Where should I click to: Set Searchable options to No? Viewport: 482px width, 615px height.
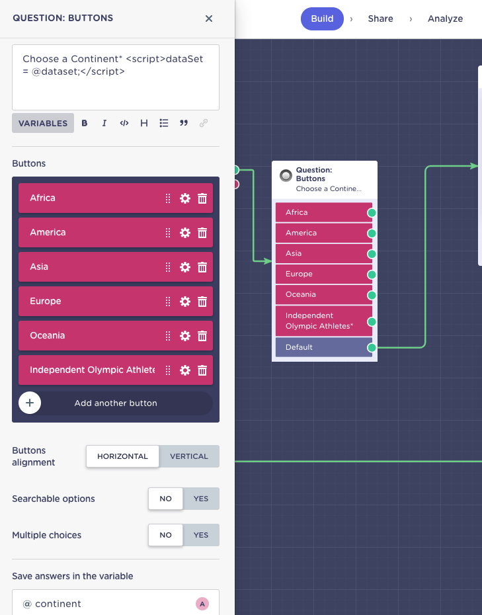coord(165,499)
